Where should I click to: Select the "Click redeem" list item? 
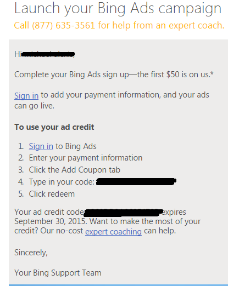pos(52,194)
